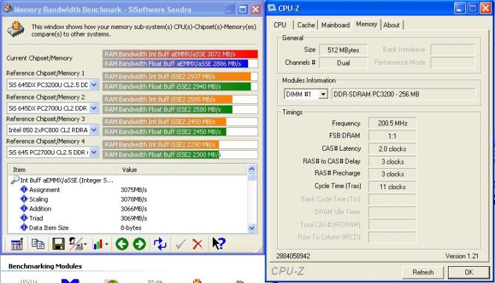Select the Addition 3066MB/s value

point(134,209)
